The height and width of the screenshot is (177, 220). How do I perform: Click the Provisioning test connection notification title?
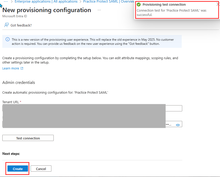(164, 4)
